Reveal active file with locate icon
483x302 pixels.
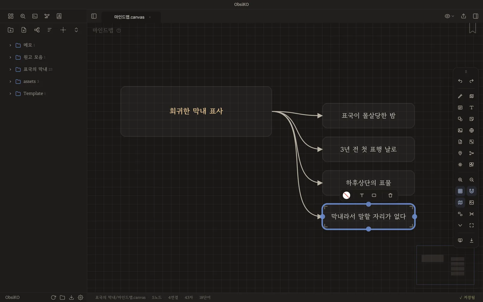tap(63, 30)
